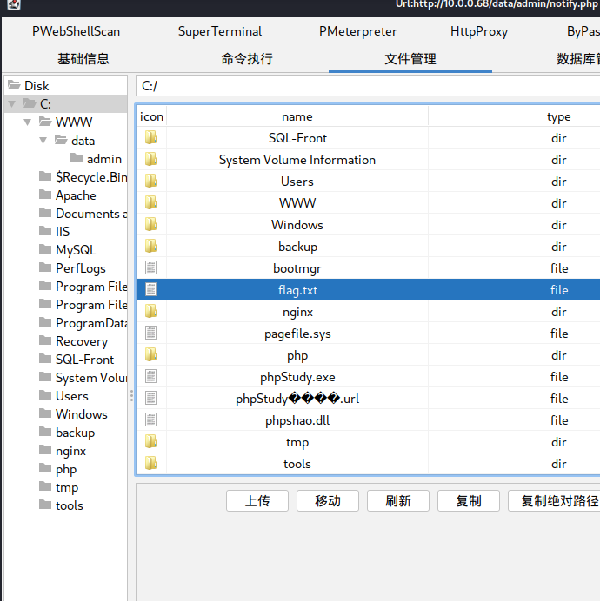Switch to the 命令执行 tab
The height and width of the screenshot is (601, 600).
[247, 59]
